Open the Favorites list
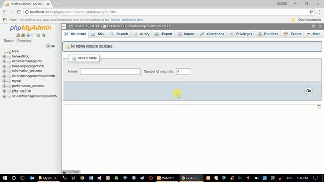This screenshot has height=182, width=324. coord(24,41)
